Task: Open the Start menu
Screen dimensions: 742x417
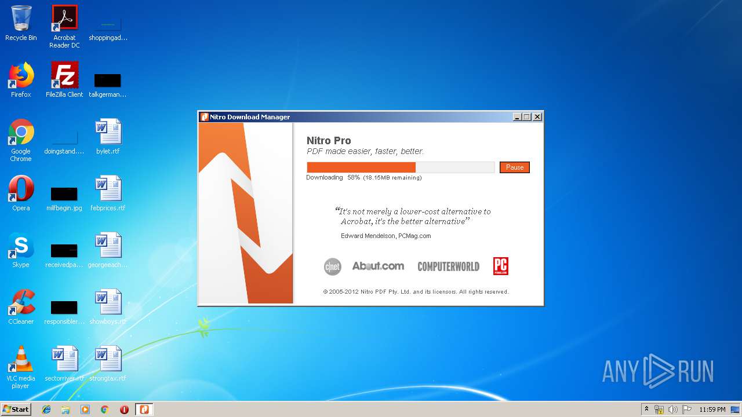Action: 16,409
